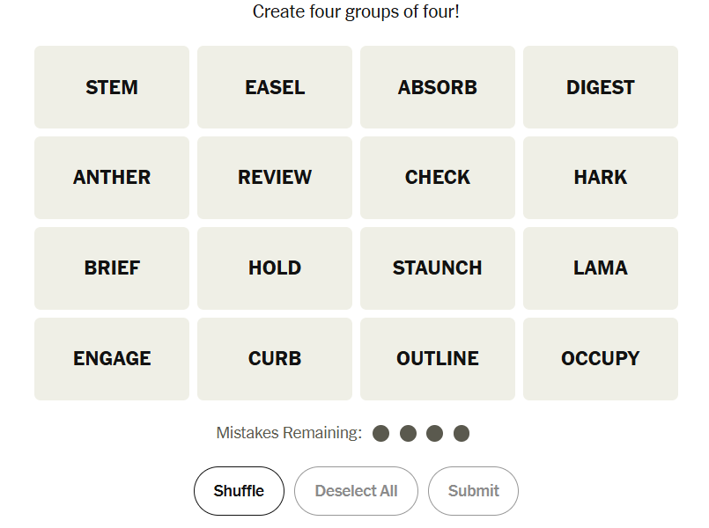Select the OCCUPY word tile
This screenshot has width=709, height=528.
[x=601, y=359]
